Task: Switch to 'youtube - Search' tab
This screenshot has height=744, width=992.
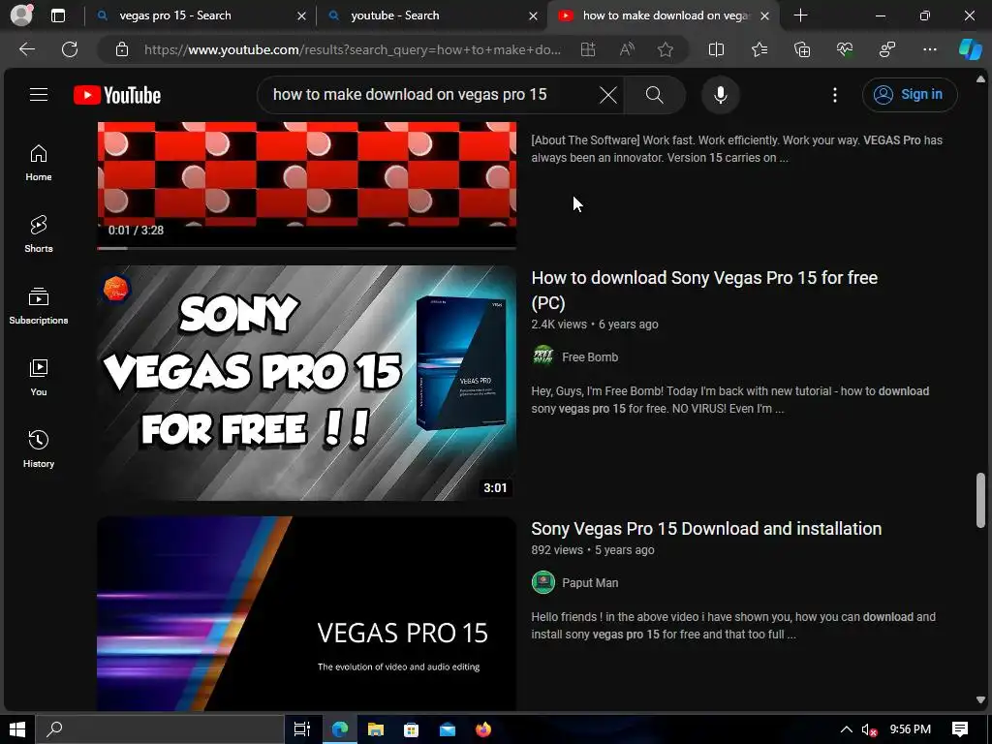Action: [x=395, y=15]
